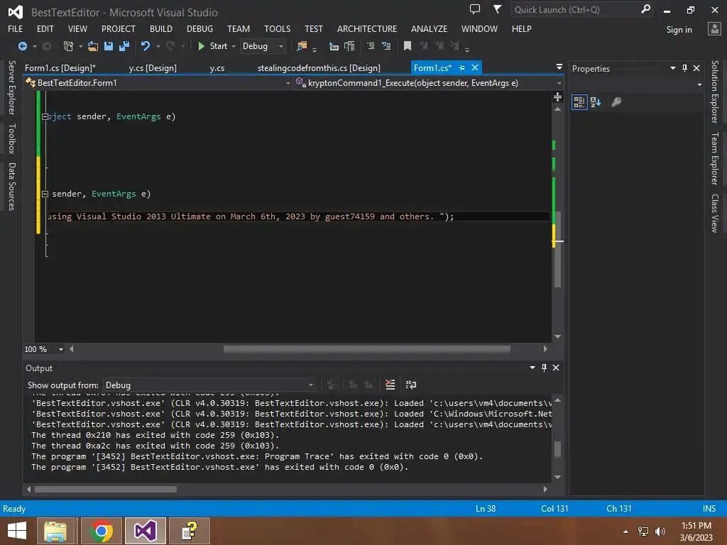The height and width of the screenshot is (545, 727).
Task: Open the BestTextEditor.Form1 class dropdown
Action: [x=158, y=83]
